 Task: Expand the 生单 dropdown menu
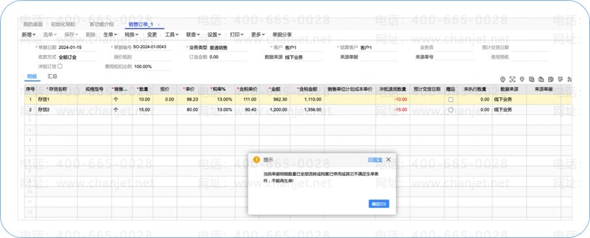[110, 35]
